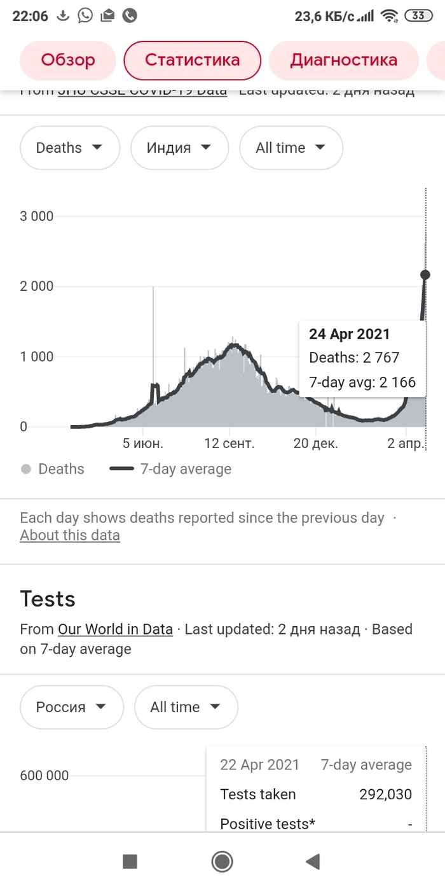The height and width of the screenshot is (891, 445).
Task: Follow the Our World in Data link
Action: pyautogui.click(x=115, y=629)
